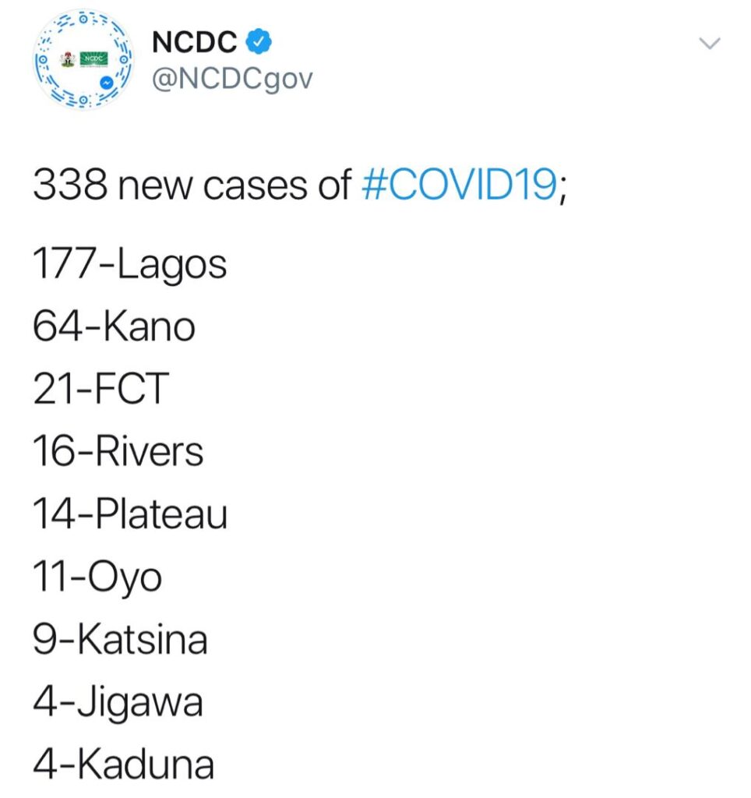
Task: Click the 177-Lagos line
Action: pyautogui.click(x=129, y=264)
